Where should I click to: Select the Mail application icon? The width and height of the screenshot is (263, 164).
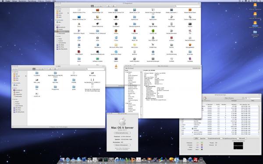tap(79, 45)
